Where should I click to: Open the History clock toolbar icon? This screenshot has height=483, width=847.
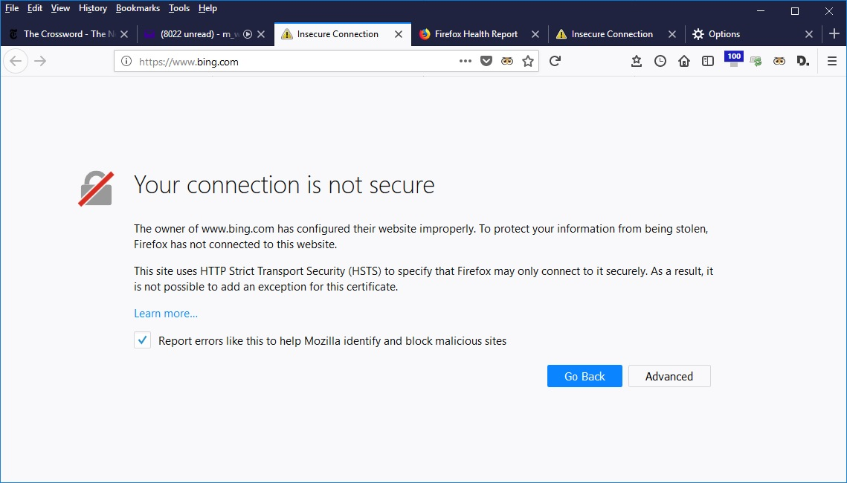(x=660, y=62)
